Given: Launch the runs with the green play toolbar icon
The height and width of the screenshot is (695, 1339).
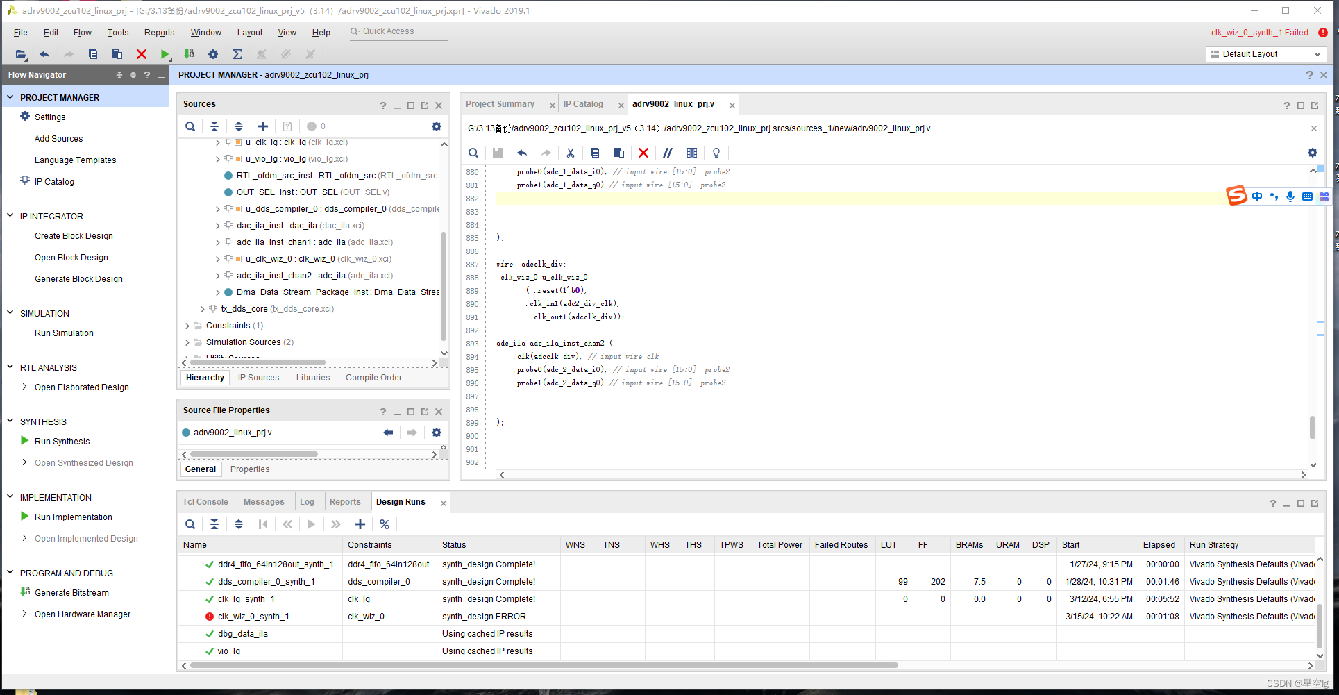Looking at the screenshot, I should (x=165, y=54).
